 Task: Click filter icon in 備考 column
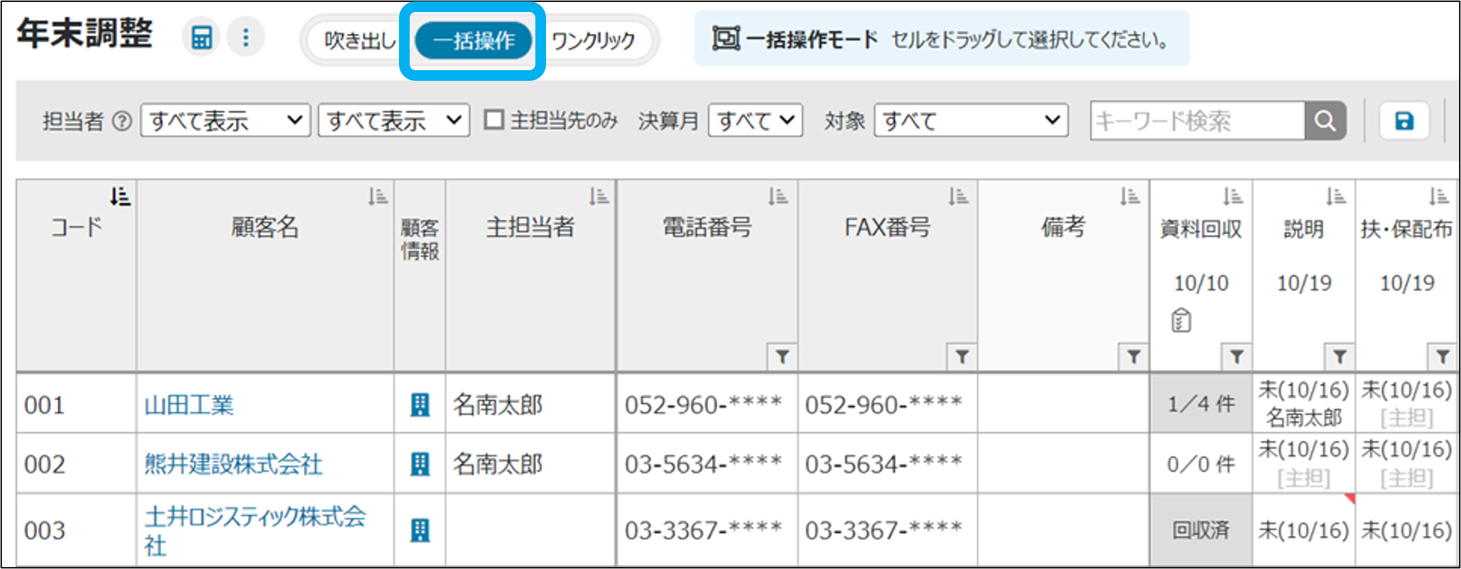[x=1134, y=357]
